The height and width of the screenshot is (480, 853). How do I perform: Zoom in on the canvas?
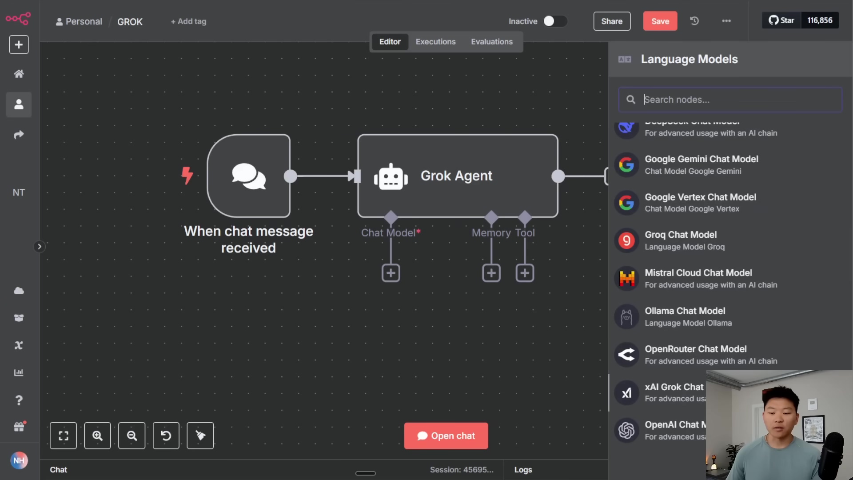[x=97, y=436]
